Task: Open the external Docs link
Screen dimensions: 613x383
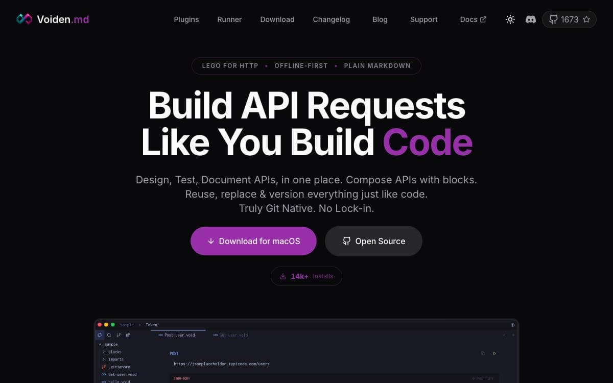Action: [473, 19]
